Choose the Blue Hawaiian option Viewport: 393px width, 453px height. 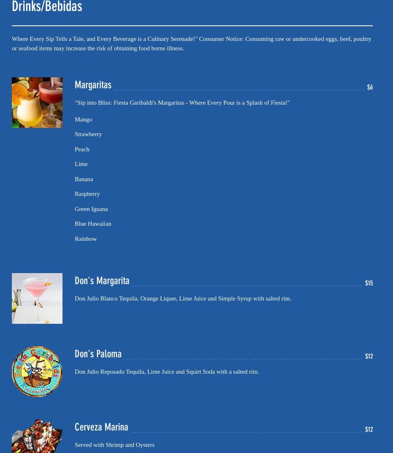93,224
